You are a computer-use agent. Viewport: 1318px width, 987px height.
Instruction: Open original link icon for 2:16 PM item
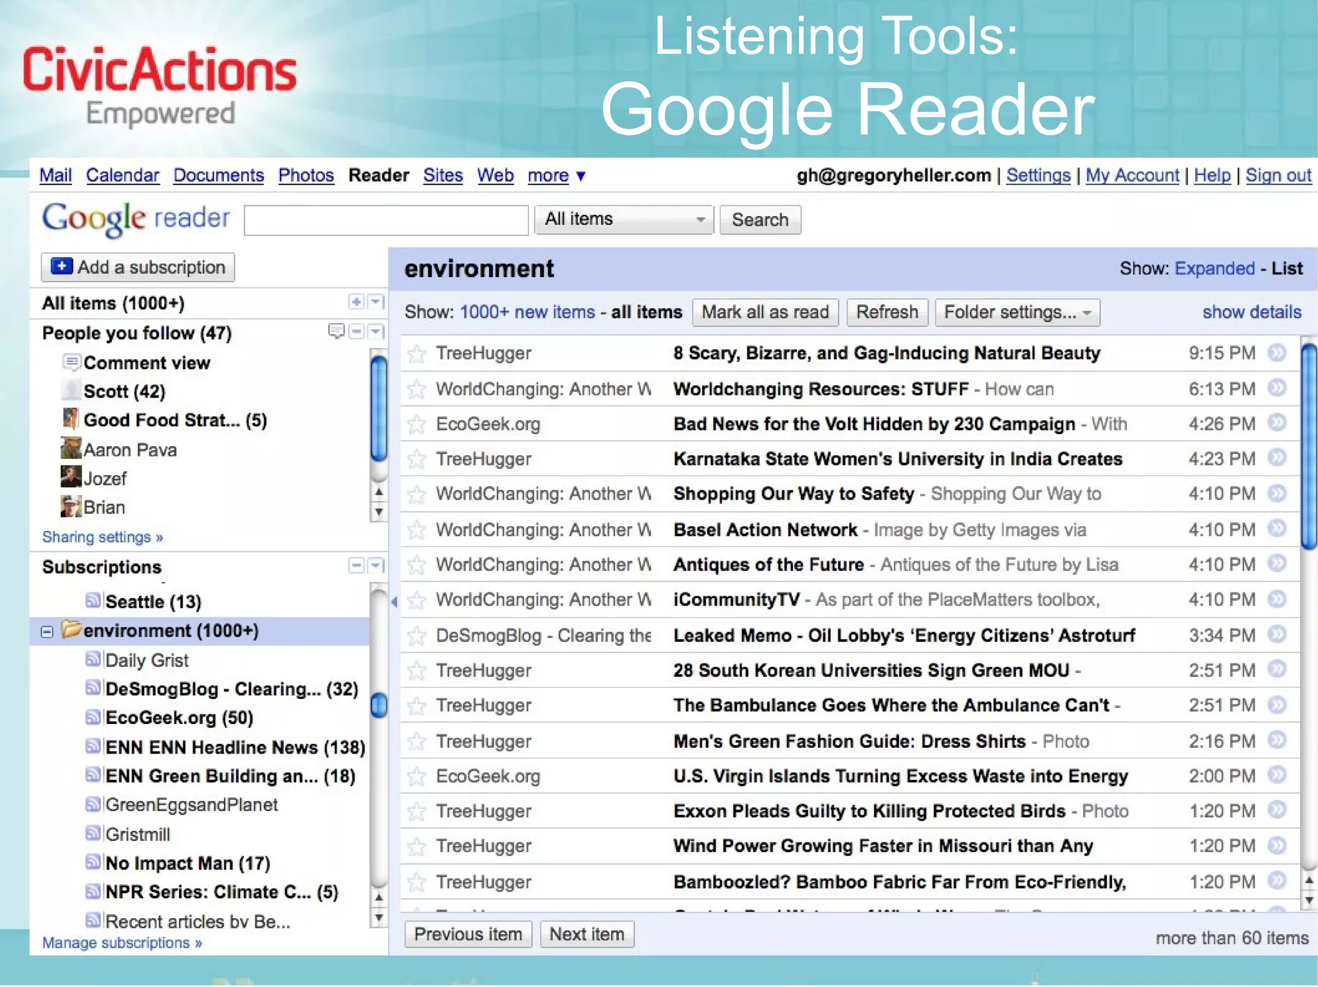pyautogui.click(x=1277, y=740)
